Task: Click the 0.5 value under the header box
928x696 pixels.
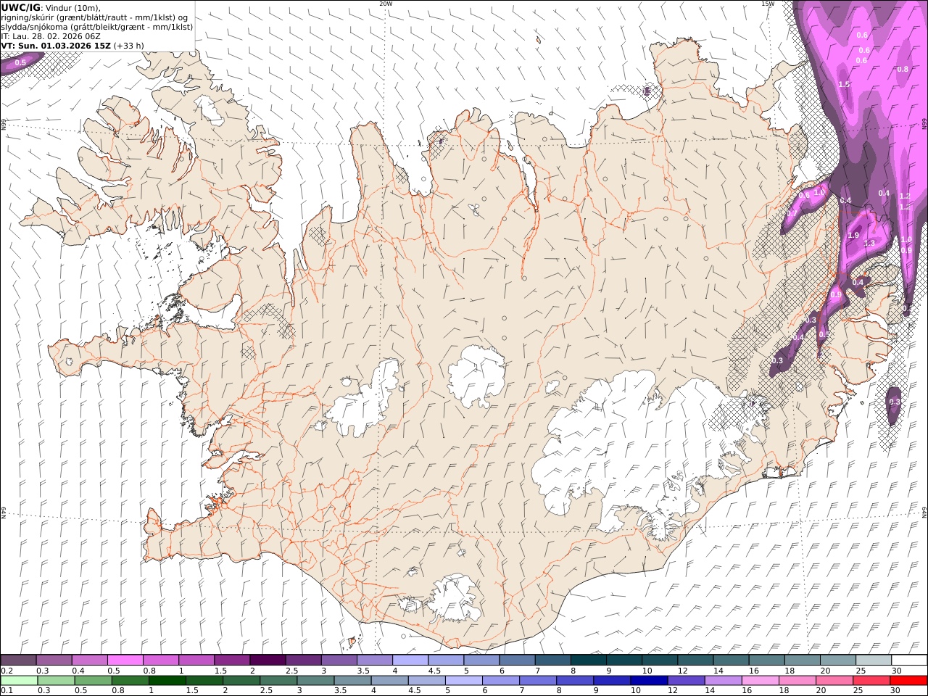Action: pyautogui.click(x=20, y=63)
